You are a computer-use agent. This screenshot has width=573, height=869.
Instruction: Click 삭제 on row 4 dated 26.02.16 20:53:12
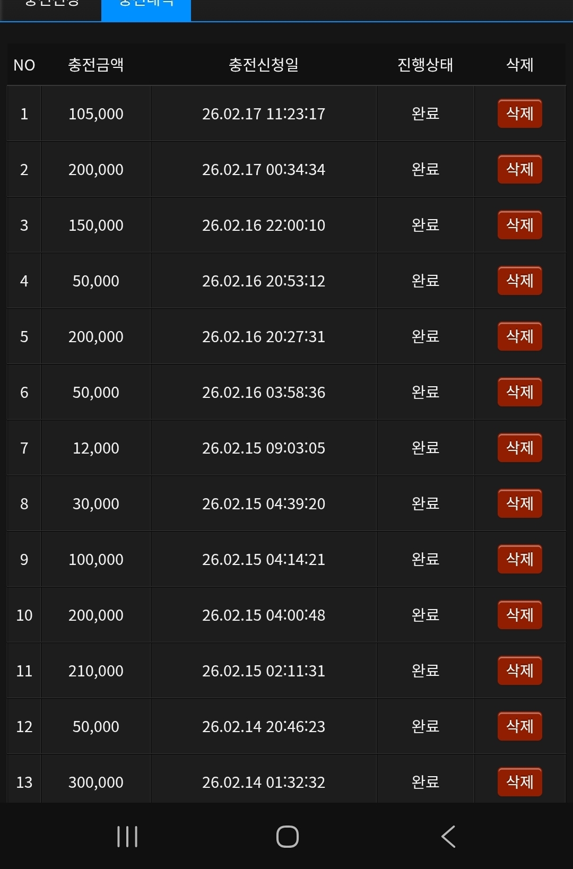[519, 281]
